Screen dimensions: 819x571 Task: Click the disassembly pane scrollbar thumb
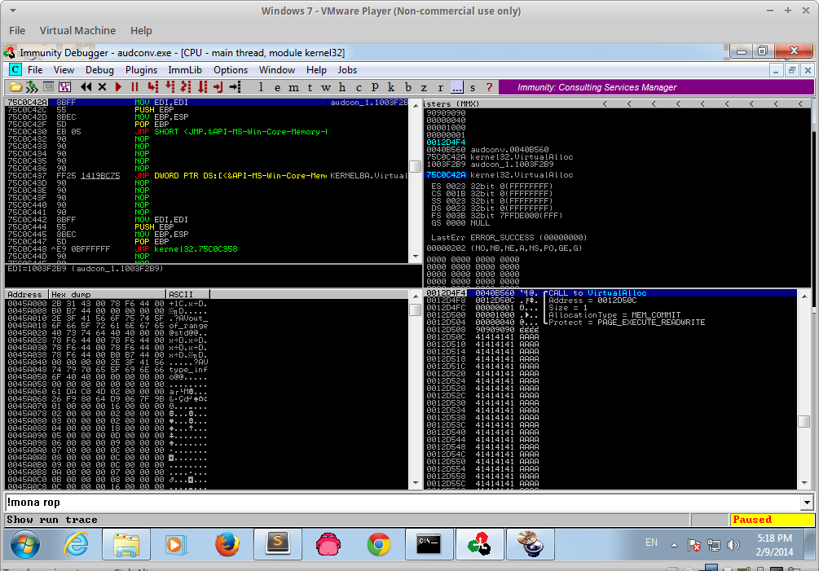416,166
